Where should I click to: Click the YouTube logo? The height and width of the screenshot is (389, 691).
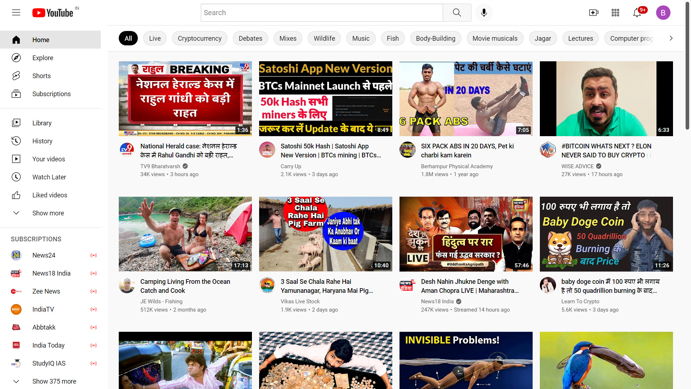click(x=53, y=13)
